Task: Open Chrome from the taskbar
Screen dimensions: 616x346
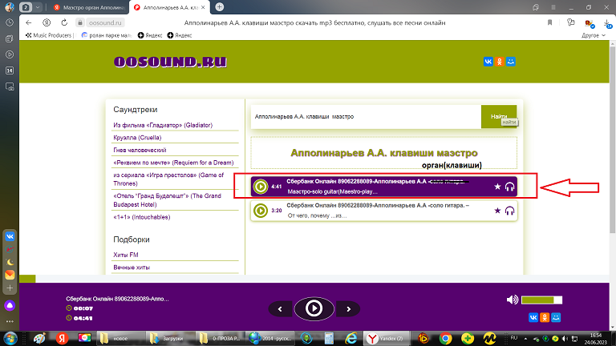Action: pos(445,338)
